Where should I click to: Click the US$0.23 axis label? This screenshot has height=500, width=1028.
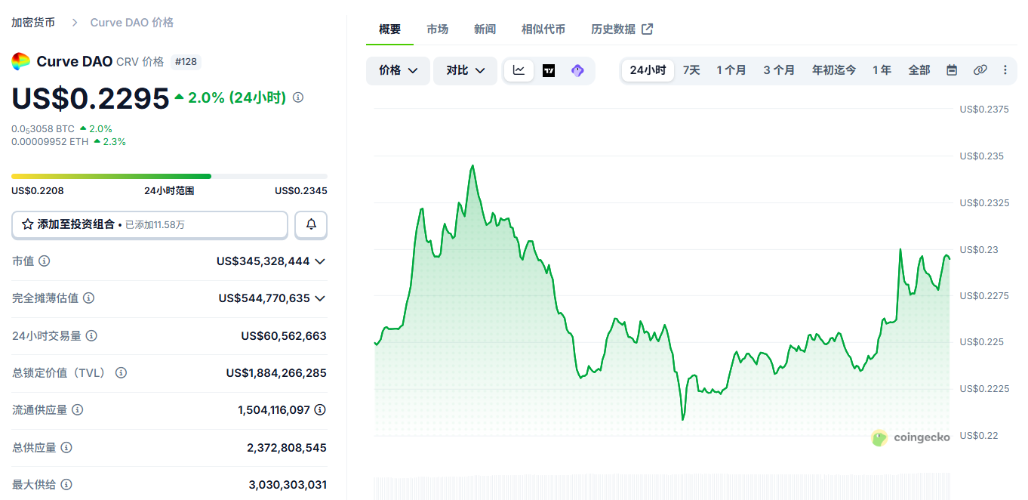click(979, 249)
